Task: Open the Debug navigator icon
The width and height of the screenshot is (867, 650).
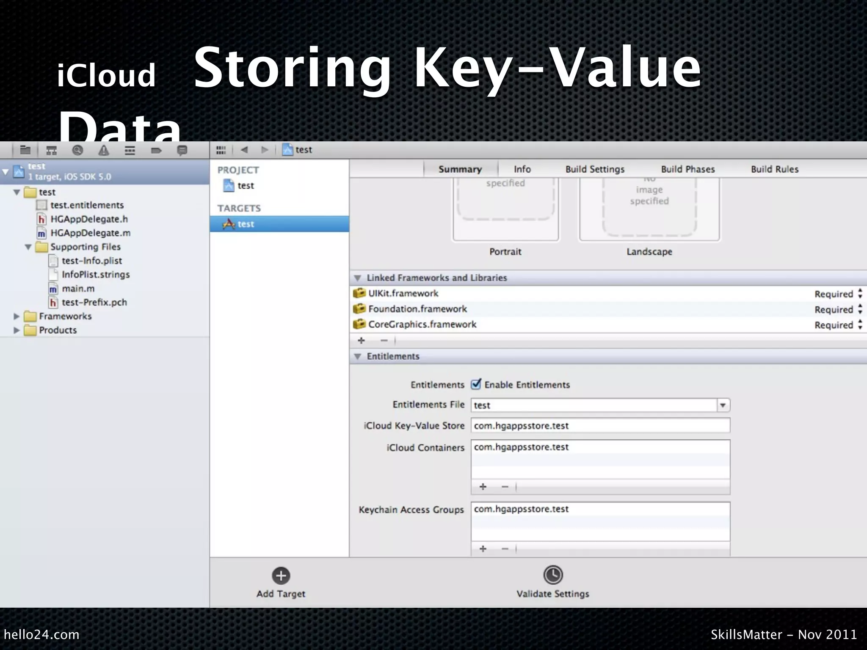Action: (130, 150)
